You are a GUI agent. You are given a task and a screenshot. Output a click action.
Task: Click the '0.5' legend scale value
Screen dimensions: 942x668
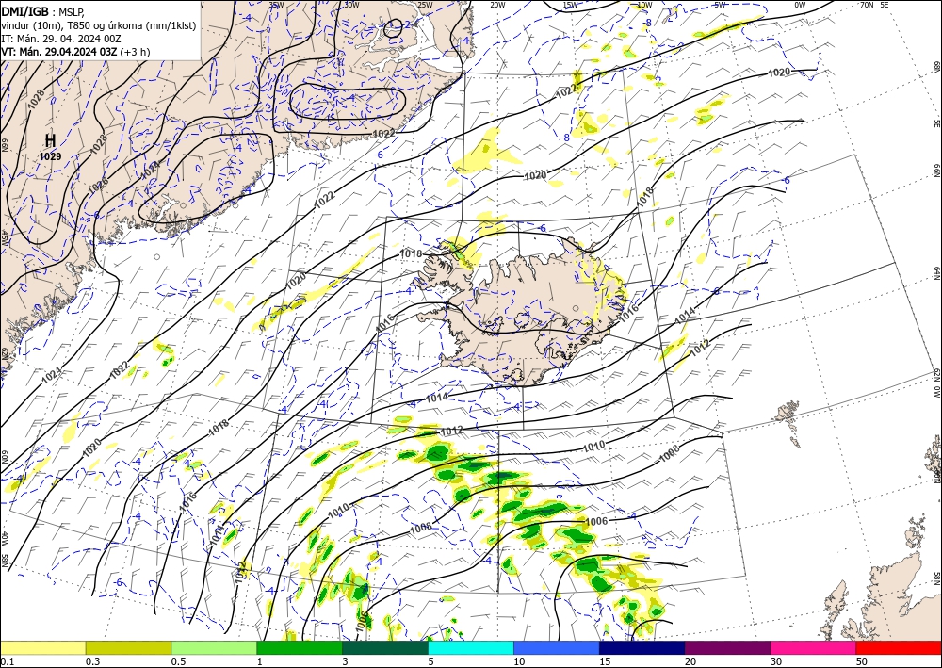178,661
